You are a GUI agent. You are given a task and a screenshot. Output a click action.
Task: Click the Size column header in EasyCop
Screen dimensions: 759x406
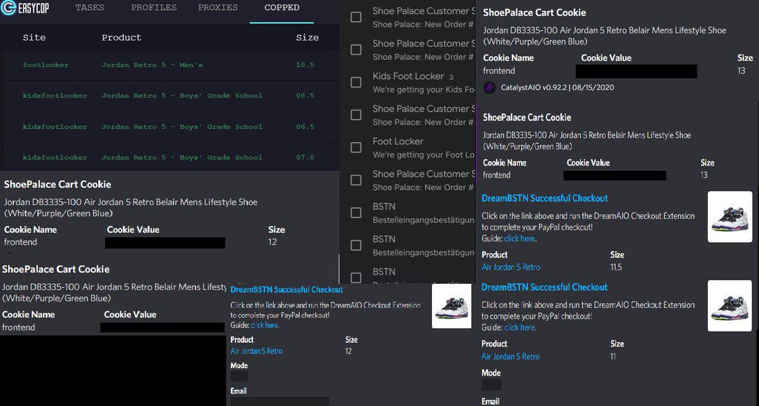tap(307, 37)
